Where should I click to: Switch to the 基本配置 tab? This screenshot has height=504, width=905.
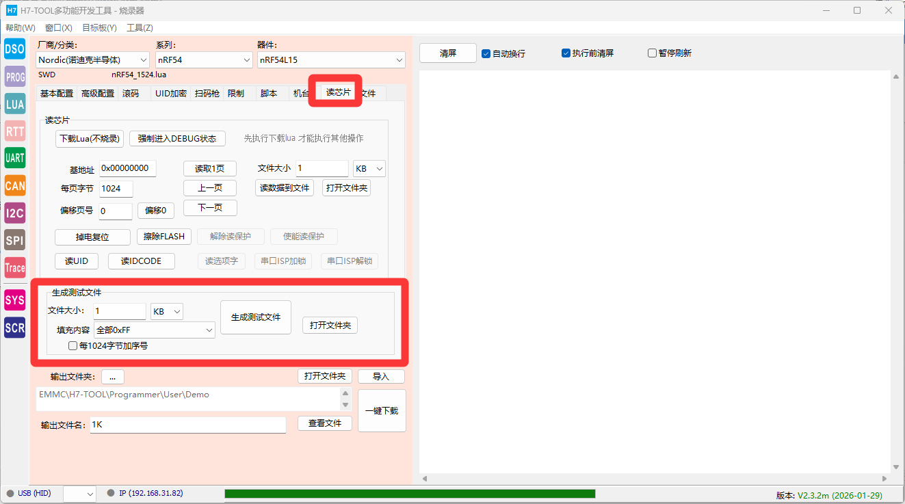tap(56, 94)
